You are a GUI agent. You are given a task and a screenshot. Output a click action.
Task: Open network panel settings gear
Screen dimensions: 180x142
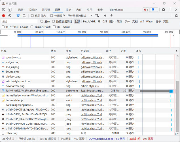point(176,16)
